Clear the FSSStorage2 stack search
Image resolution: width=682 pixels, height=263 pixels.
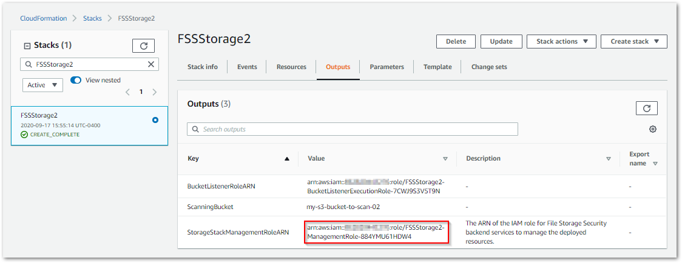click(151, 64)
